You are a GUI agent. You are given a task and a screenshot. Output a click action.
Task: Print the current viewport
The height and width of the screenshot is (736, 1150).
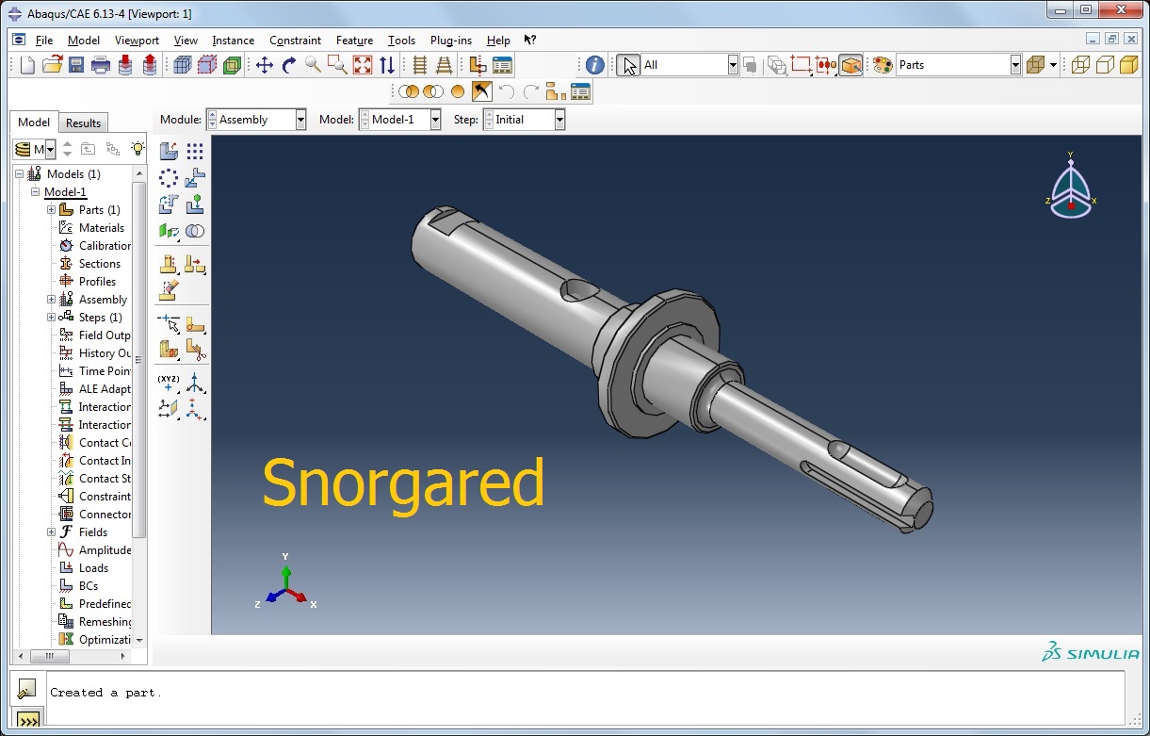point(101,65)
